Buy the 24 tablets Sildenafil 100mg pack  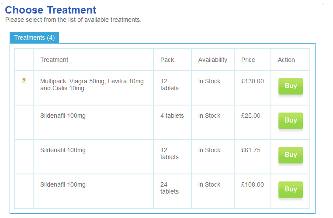pos(291,189)
